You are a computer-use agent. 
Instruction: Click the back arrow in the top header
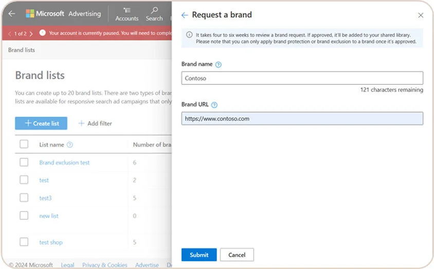[12, 14]
